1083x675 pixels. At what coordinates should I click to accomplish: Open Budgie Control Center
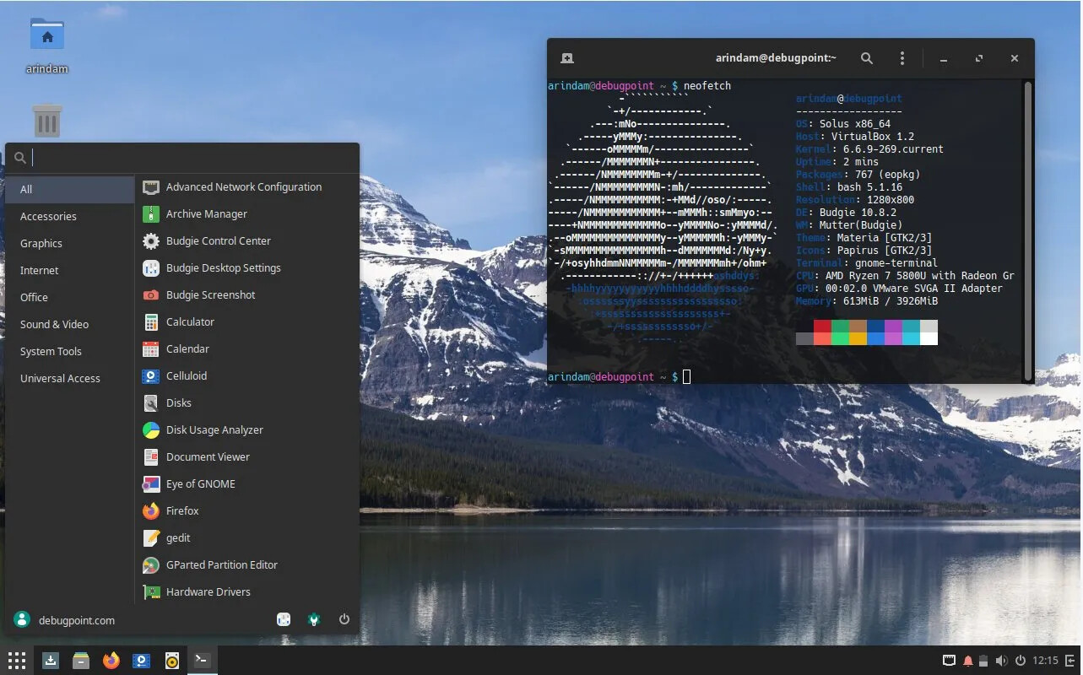click(246, 241)
